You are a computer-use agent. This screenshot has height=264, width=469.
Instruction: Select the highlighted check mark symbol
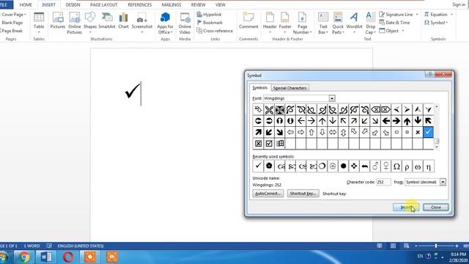click(428, 132)
